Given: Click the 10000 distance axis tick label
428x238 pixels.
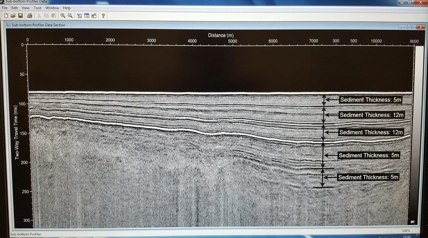Looking at the screenshot, I should 376,41.
